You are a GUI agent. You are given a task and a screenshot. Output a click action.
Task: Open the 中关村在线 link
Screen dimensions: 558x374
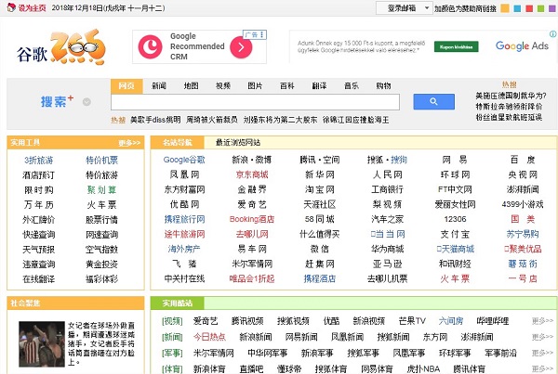[x=184, y=278]
